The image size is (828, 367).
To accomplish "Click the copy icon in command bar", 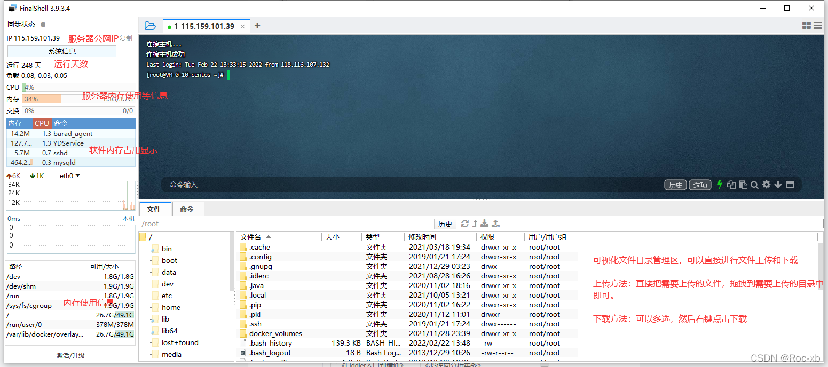I will 731,185.
